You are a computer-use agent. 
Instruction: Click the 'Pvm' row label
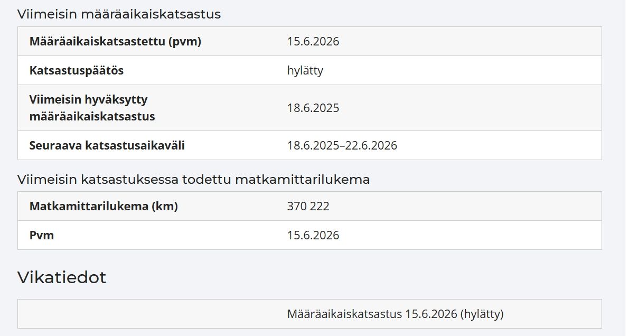point(41,235)
